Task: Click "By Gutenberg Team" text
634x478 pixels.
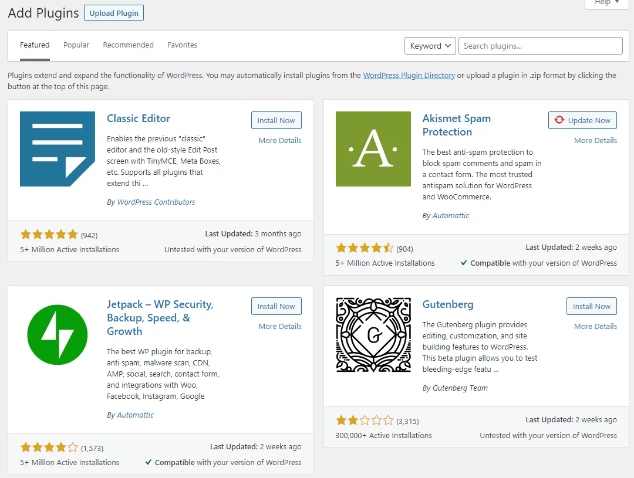Action: 455,388
